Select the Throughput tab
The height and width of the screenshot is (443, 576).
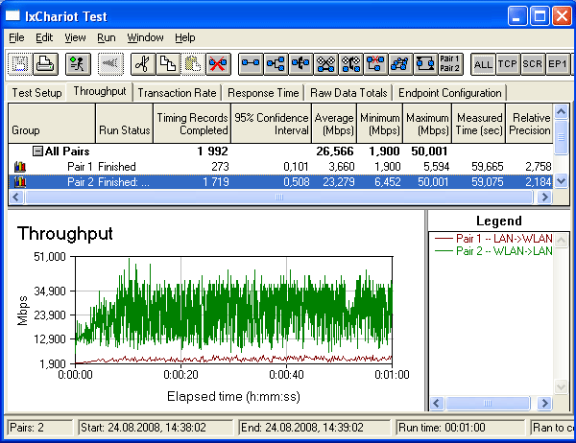[100, 91]
